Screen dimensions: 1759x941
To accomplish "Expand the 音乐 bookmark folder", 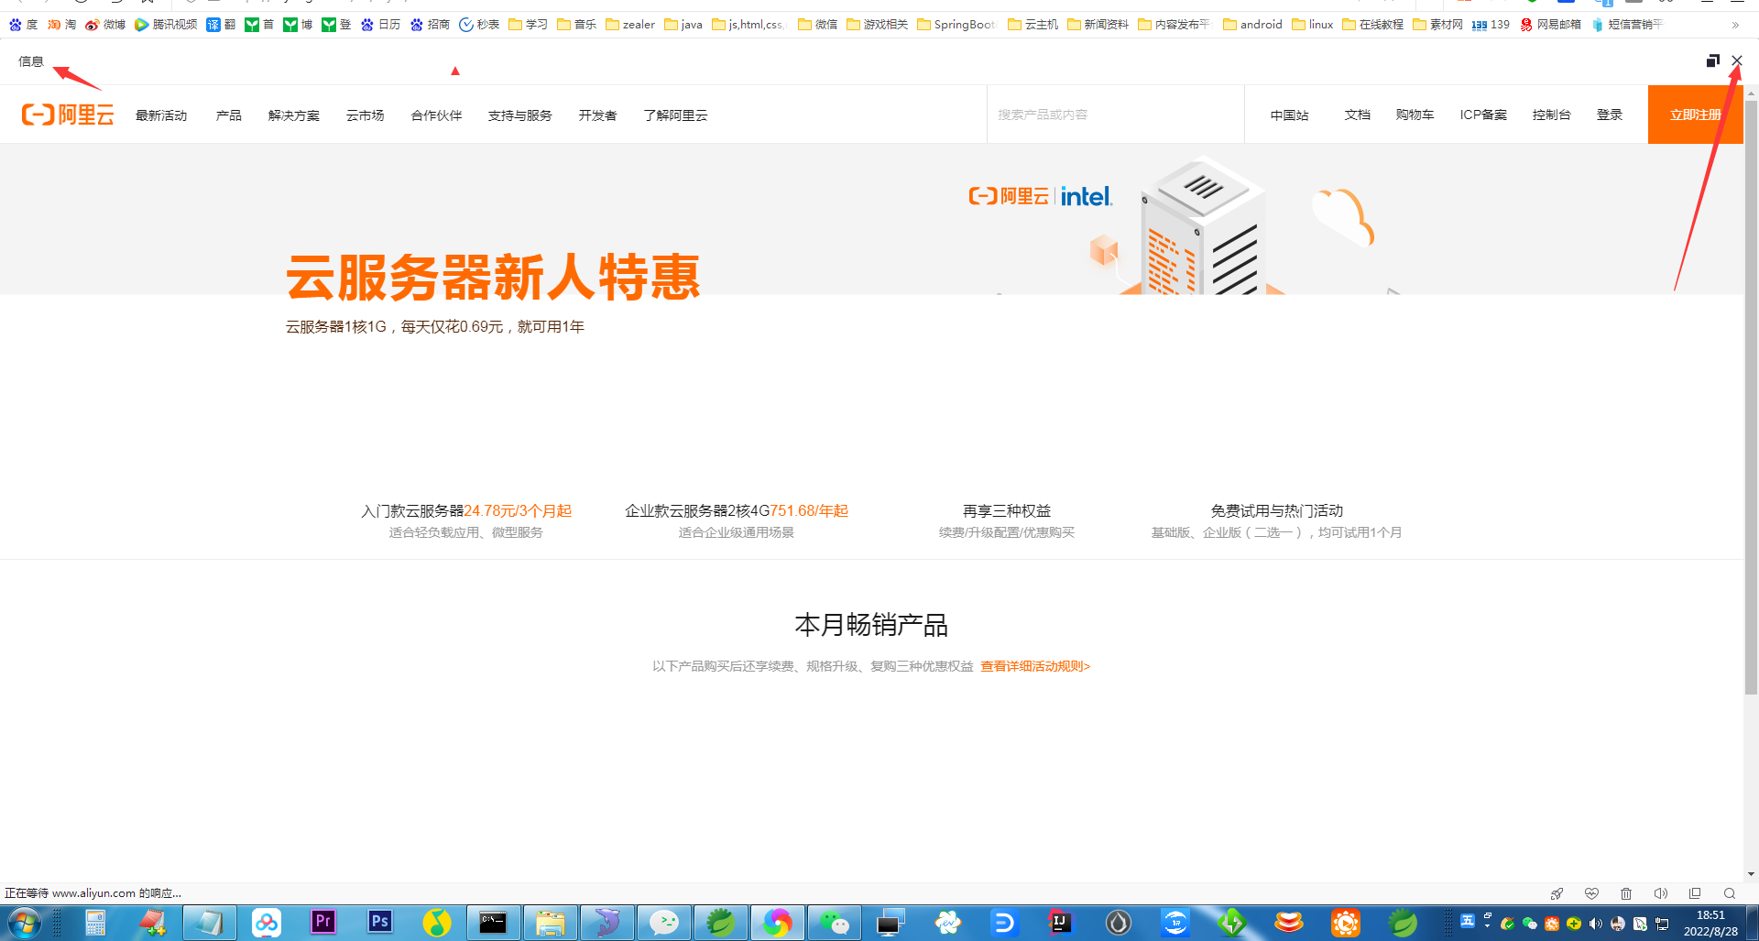I will [x=577, y=25].
